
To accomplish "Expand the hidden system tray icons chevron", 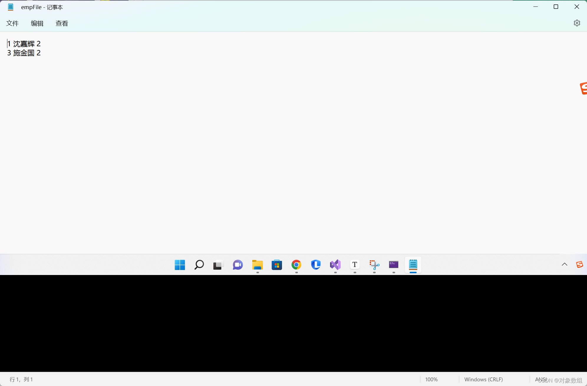I will tap(564, 264).
